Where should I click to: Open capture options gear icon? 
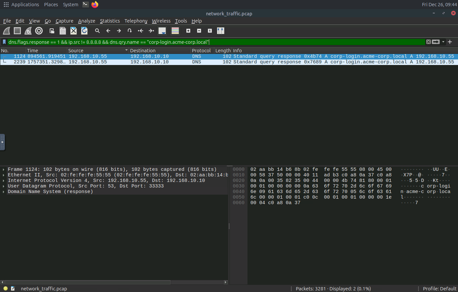click(x=39, y=31)
